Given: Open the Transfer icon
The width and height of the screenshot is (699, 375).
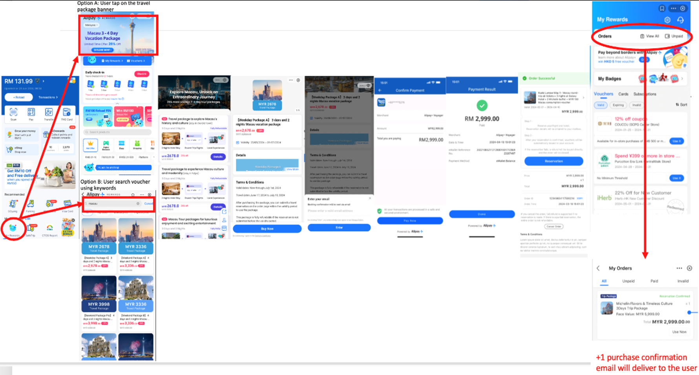Looking at the screenshot, I should pyautogui.click(x=49, y=112).
